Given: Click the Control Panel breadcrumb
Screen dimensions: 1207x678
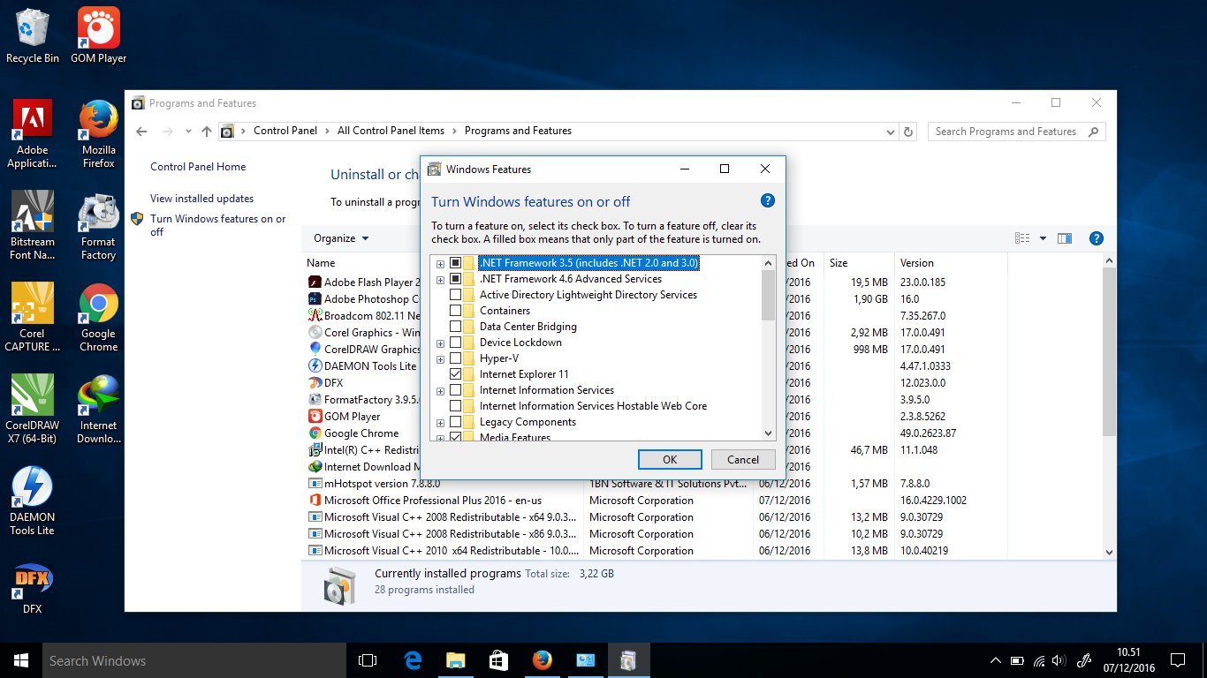Looking at the screenshot, I should [x=285, y=131].
